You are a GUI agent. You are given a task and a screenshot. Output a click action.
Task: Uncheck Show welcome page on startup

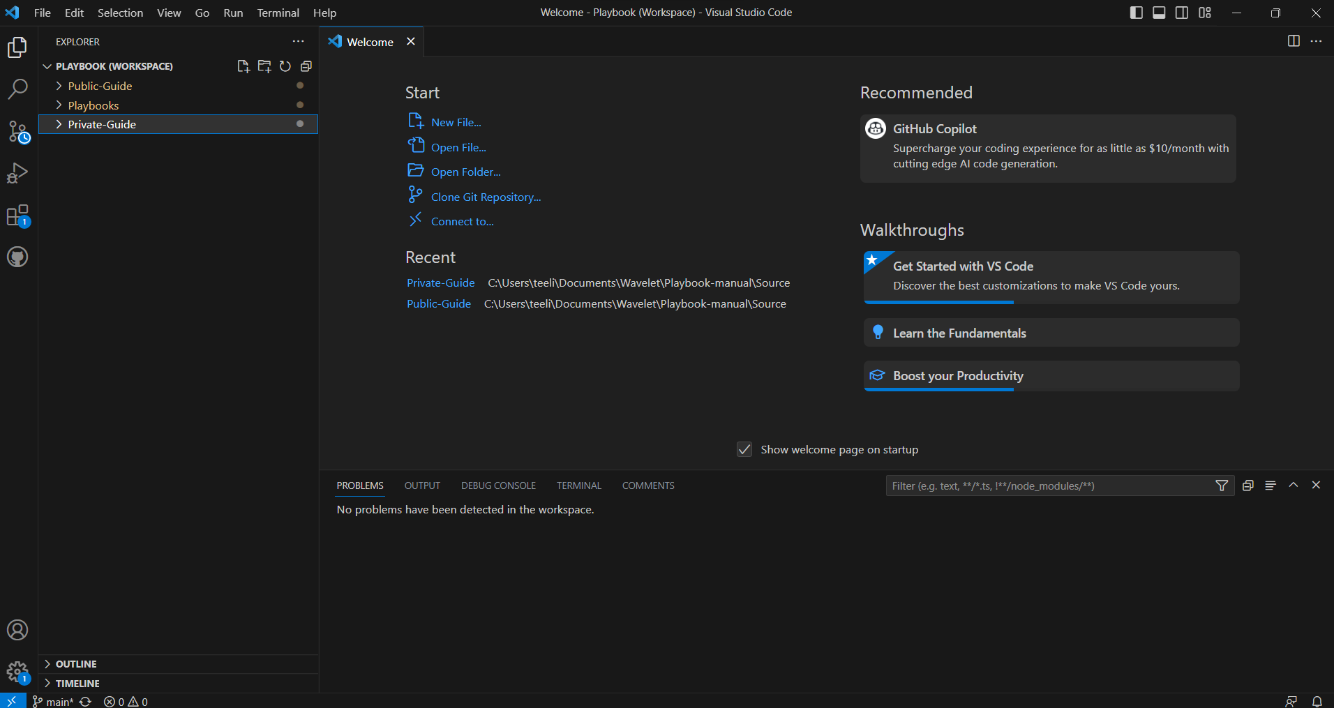pyautogui.click(x=744, y=449)
